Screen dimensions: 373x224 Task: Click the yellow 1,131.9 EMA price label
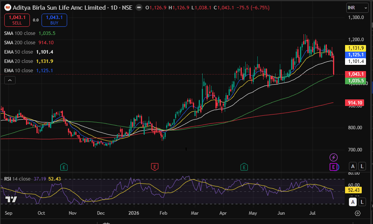point(356,48)
